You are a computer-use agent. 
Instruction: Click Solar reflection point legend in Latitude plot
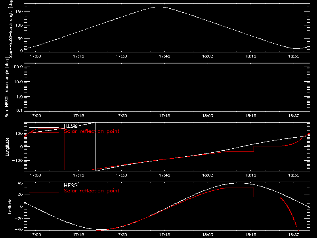[92, 191]
